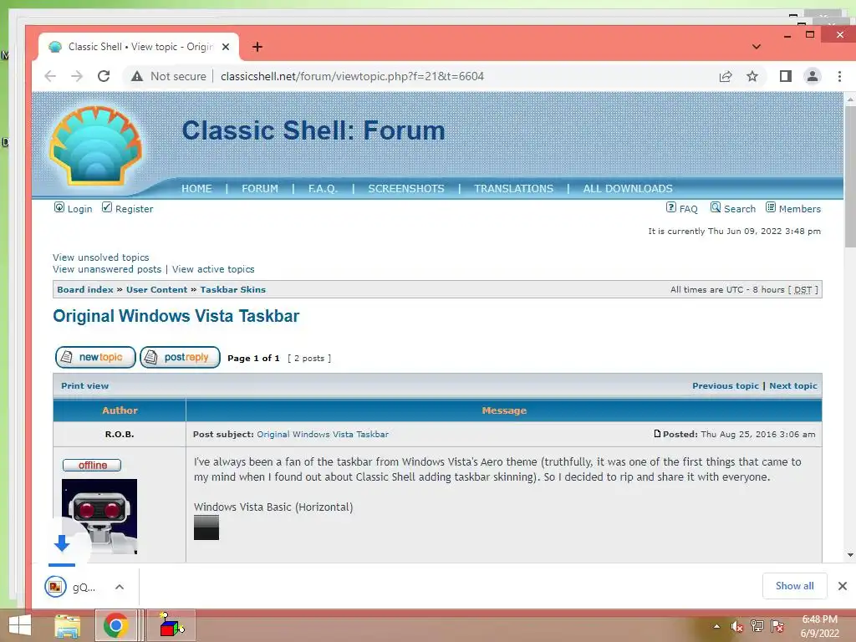Click the offline status badge
This screenshot has width=856, height=642.
[x=92, y=465]
